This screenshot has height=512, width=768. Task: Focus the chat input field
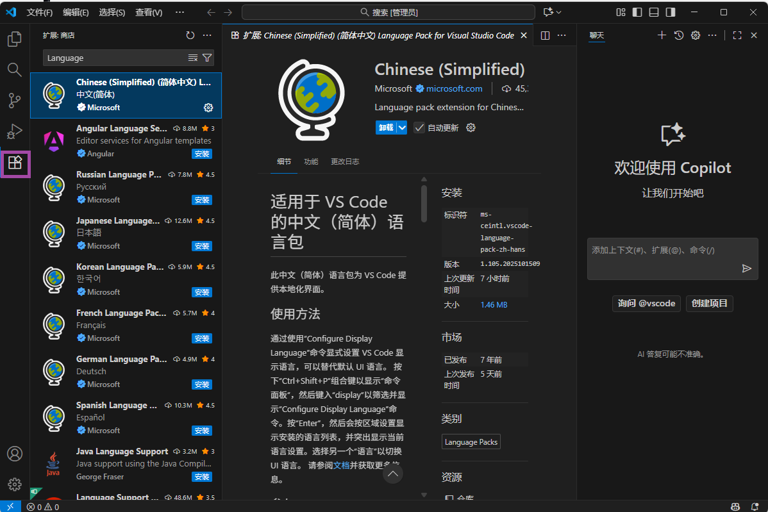672,259
